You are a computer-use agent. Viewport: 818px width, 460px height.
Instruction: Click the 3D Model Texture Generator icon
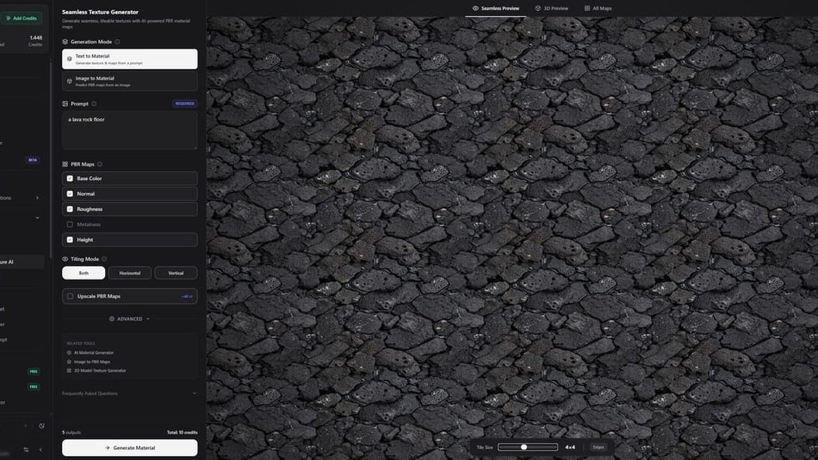tap(69, 370)
